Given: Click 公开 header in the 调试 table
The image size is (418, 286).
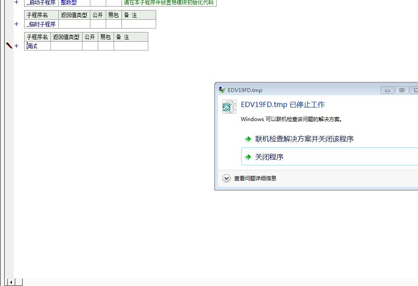Looking at the screenshot, I should 90,37.
